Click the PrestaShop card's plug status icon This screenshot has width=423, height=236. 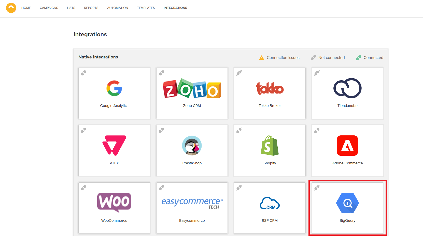(x=161, y=130)
